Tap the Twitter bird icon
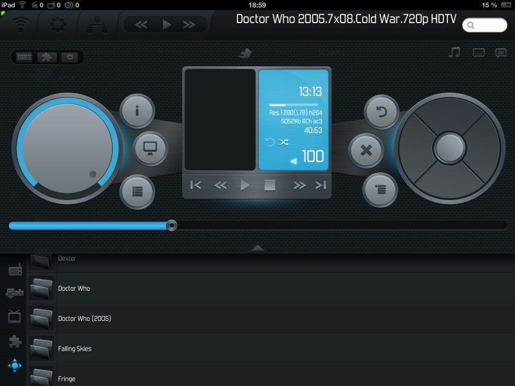 click(x=245, y=53)
